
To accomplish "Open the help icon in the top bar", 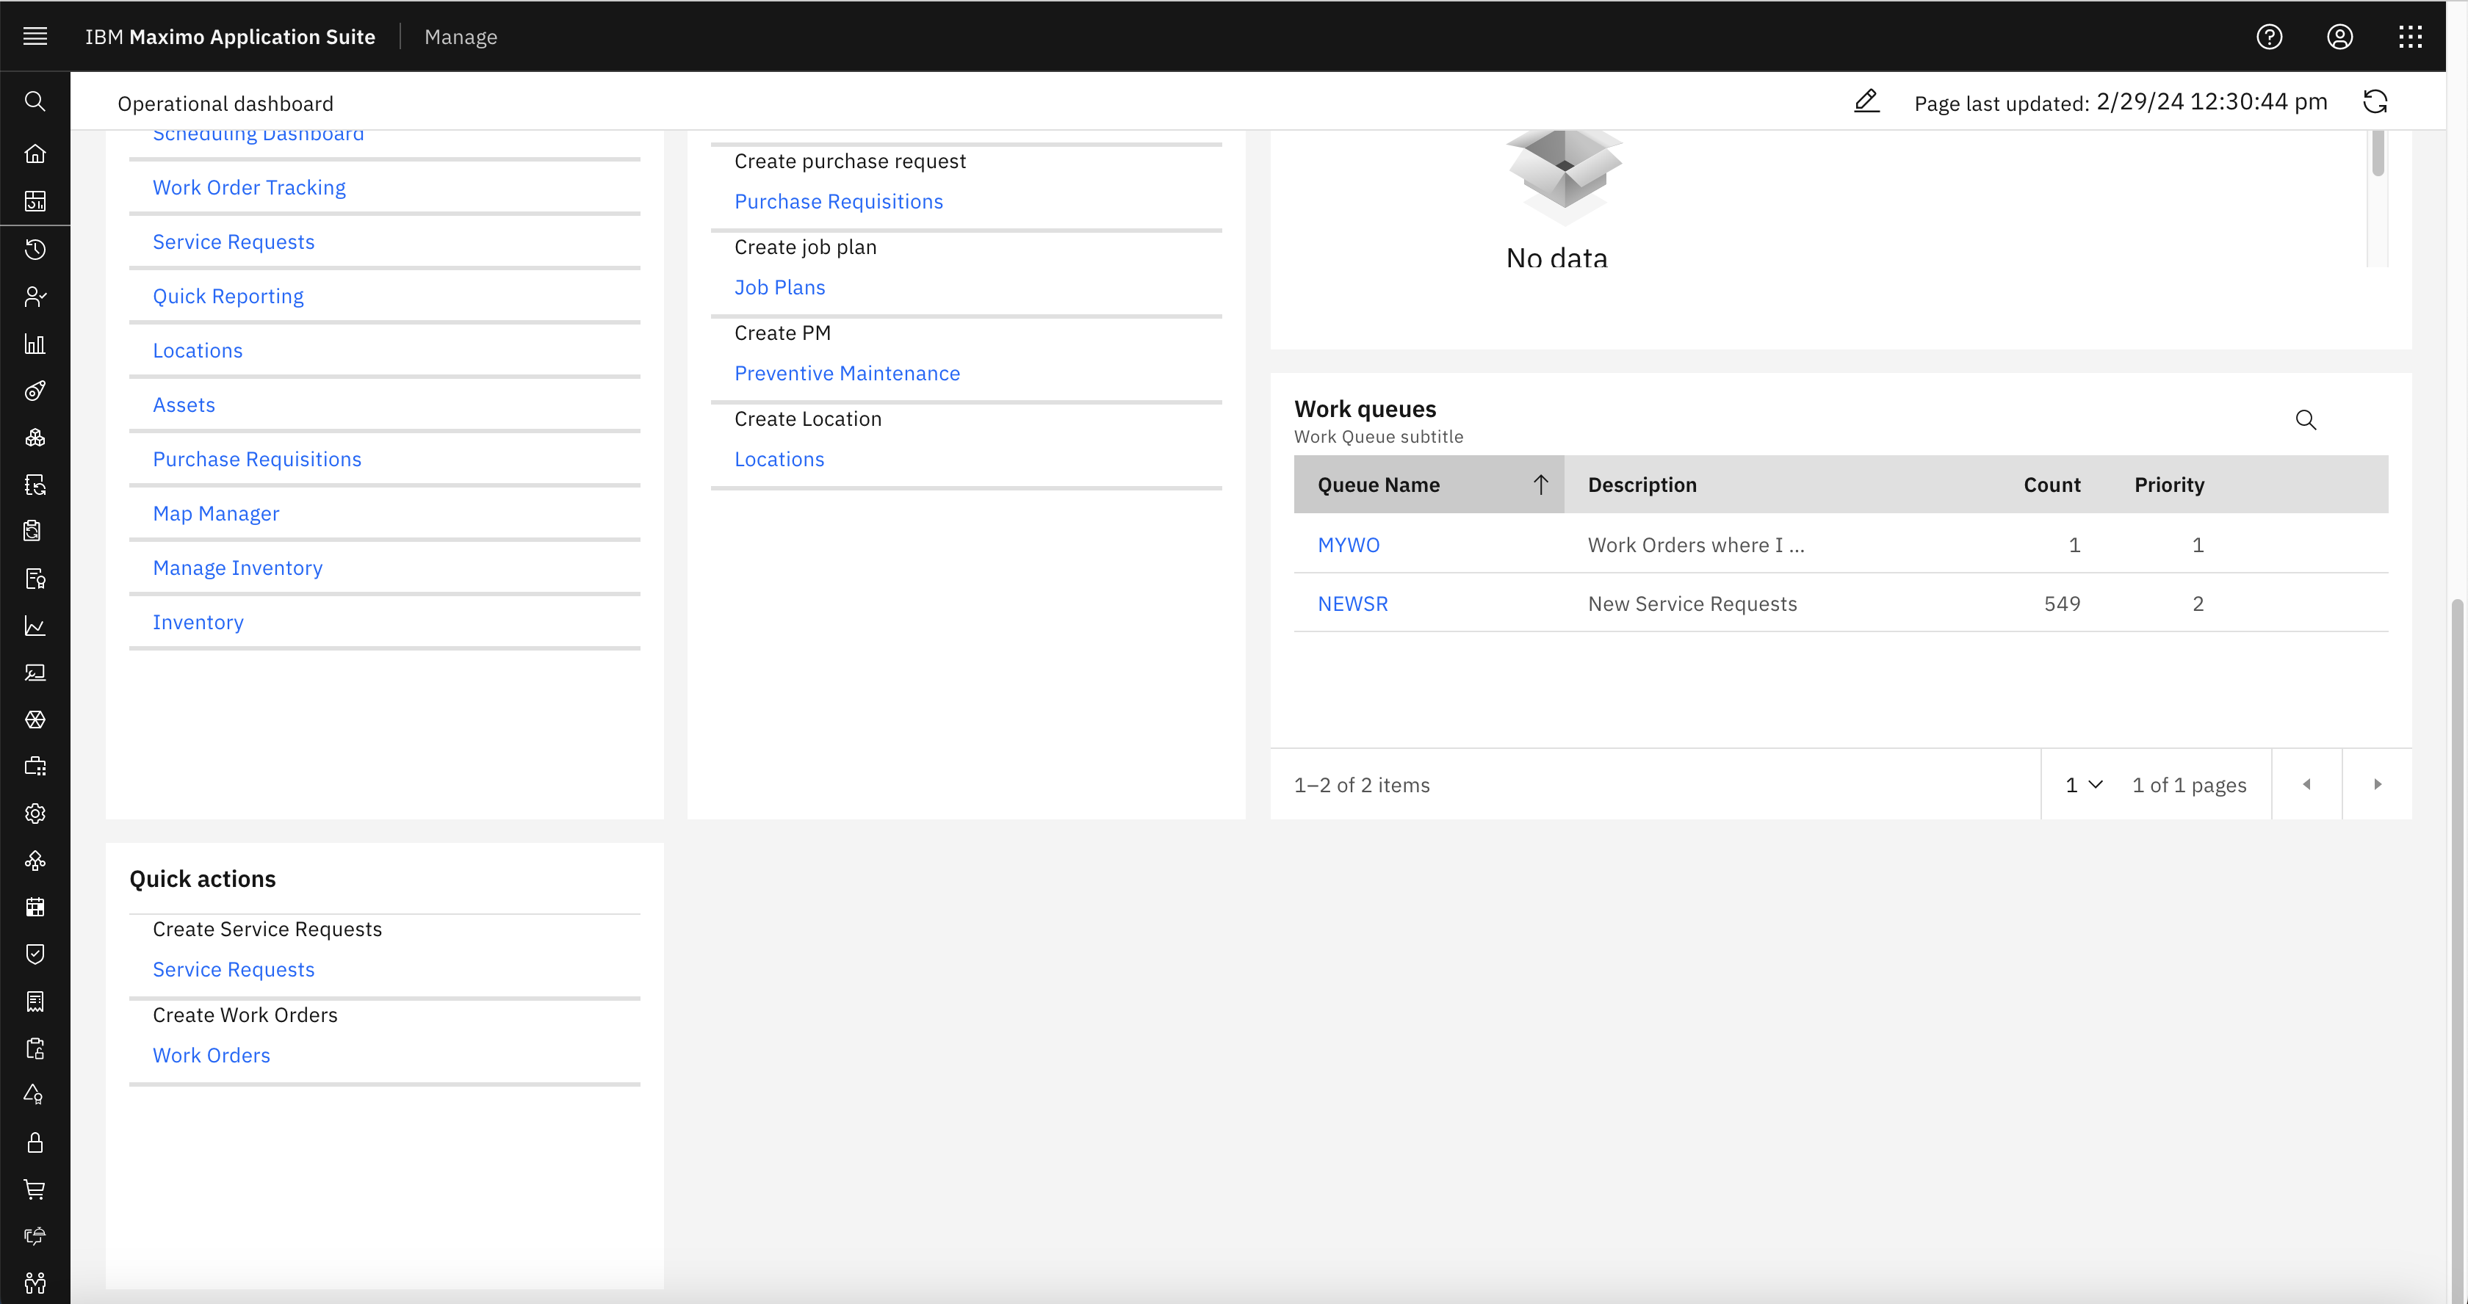I will (x=2269, y=37).
